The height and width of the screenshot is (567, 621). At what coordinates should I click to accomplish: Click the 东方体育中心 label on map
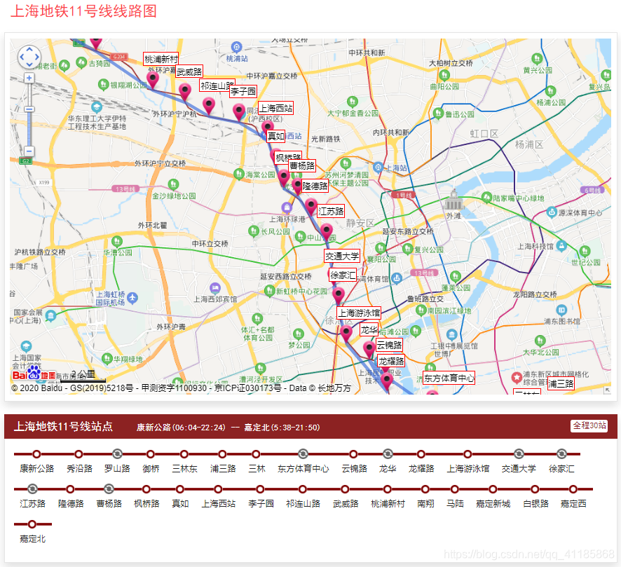coord(449,378)
